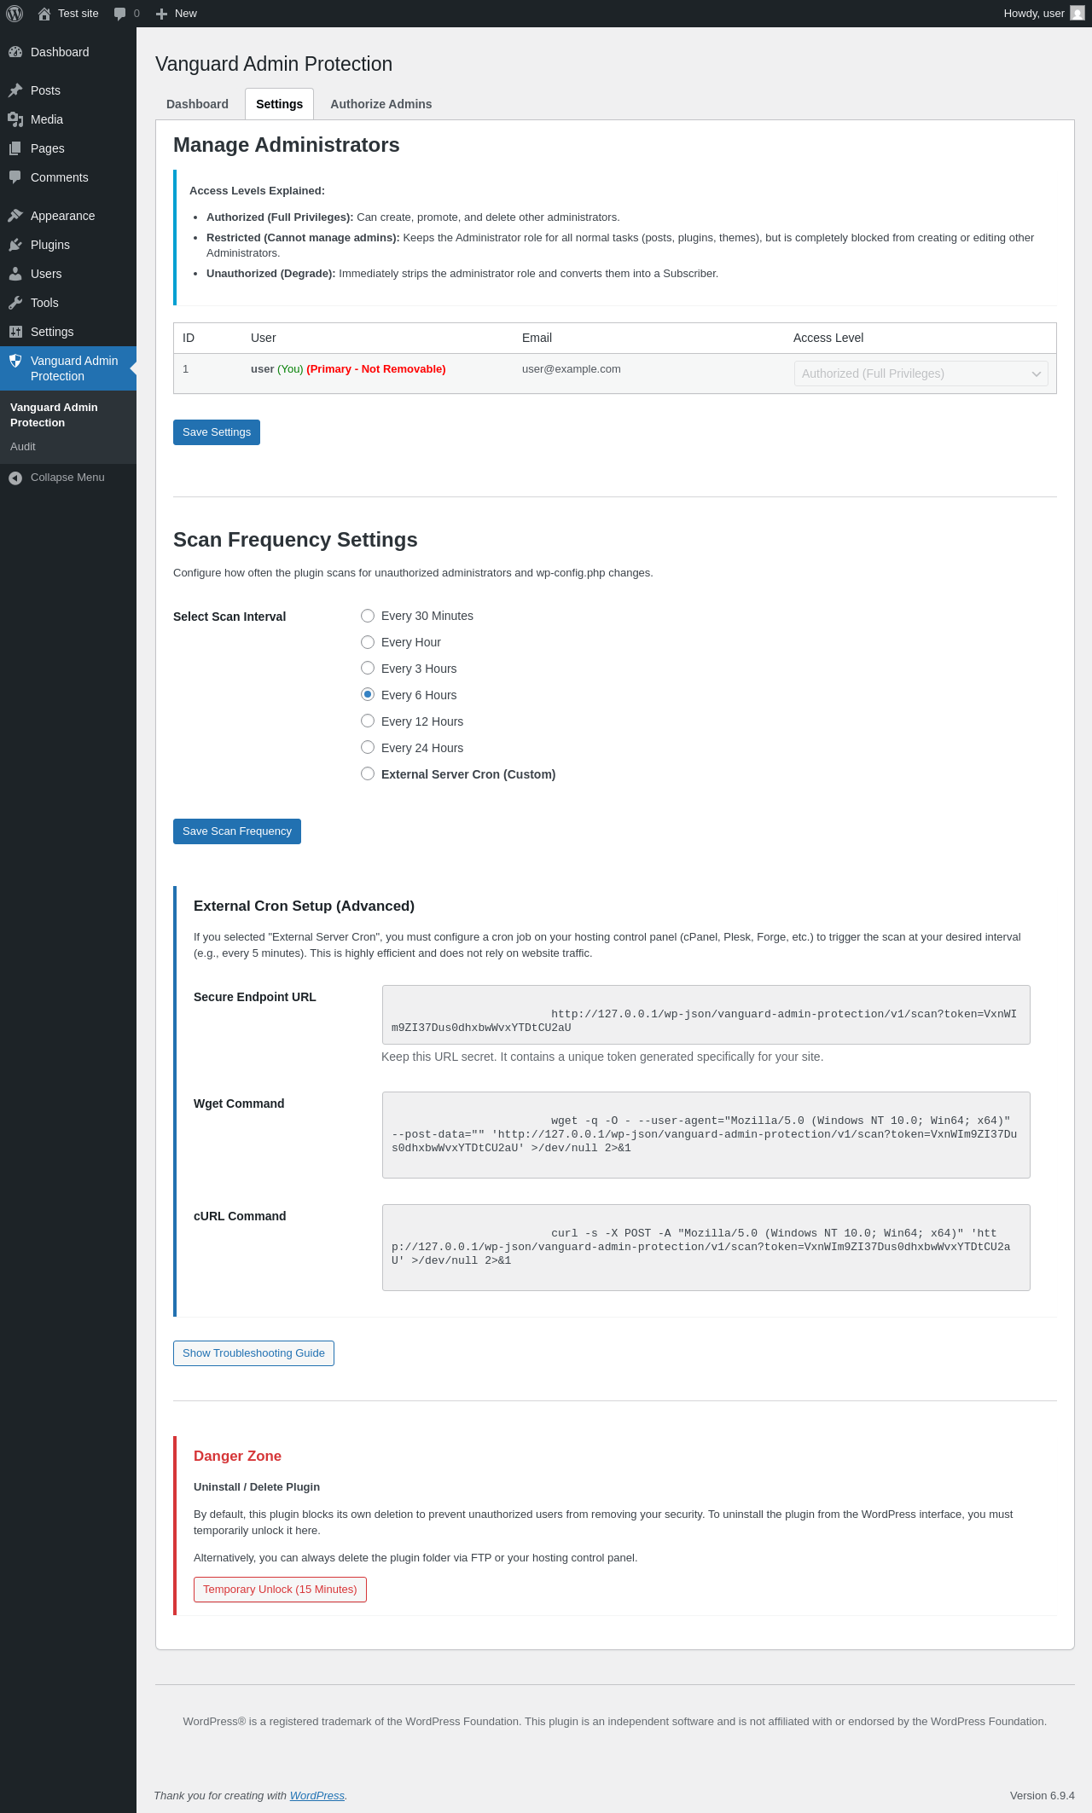Viewport: 1092px width, 1813px height.
Task: Click the Save Scan Frequency button
Action: tap(237, 831)
